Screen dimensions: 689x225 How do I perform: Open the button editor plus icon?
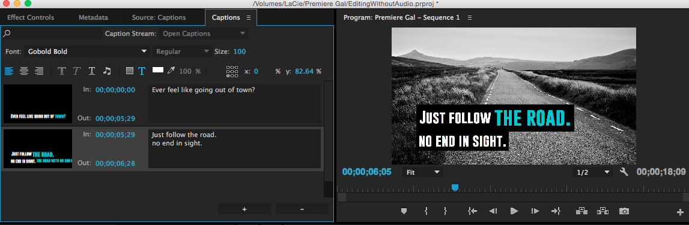(681, 212)
